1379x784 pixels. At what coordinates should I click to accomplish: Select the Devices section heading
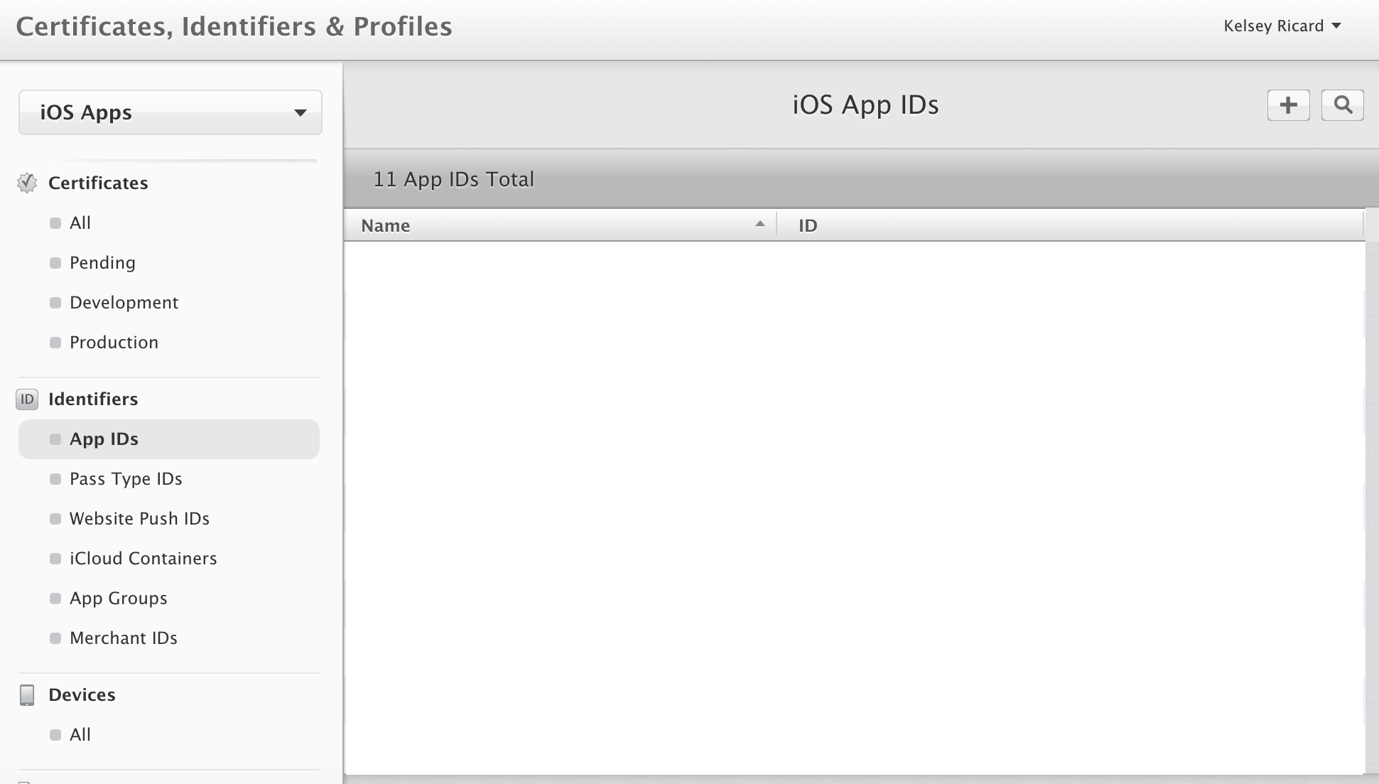tap(82, 694)
